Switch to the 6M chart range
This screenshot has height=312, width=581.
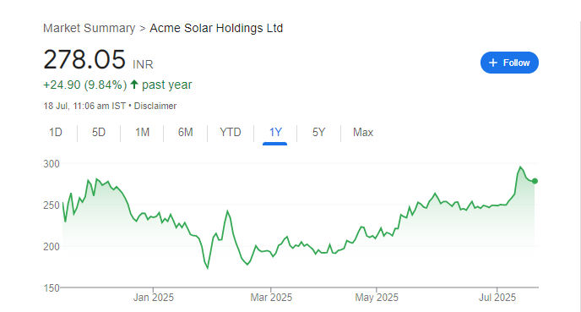pos(185,133)
